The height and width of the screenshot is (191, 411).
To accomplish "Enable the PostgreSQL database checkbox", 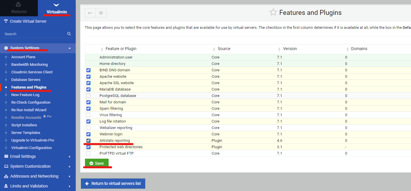I will click(x=88, y=95).
